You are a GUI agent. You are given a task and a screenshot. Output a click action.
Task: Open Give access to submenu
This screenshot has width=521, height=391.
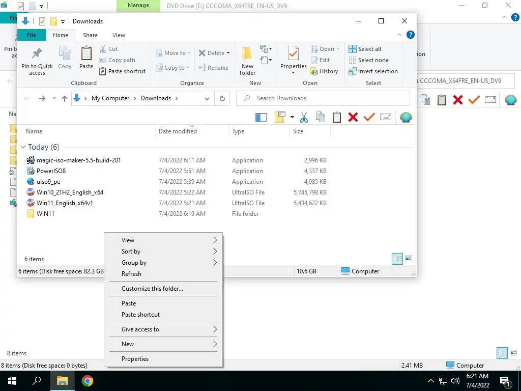click(x=163, y=329)
